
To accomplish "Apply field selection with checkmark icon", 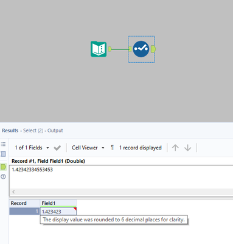I will click(57, 148).
